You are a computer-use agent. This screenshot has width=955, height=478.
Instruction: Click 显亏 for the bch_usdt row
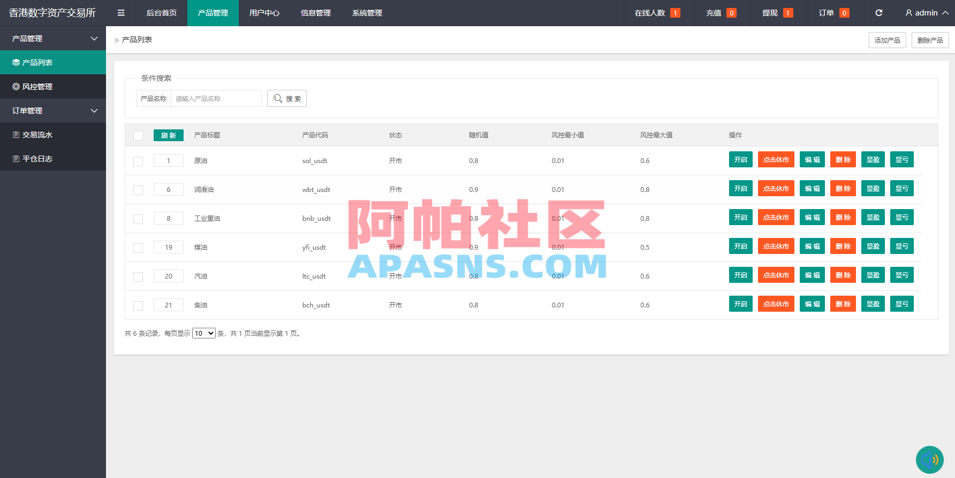click(902, 304)
